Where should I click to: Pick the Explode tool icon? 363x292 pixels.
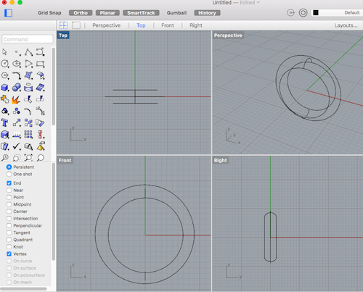click(x=16, y=99)
